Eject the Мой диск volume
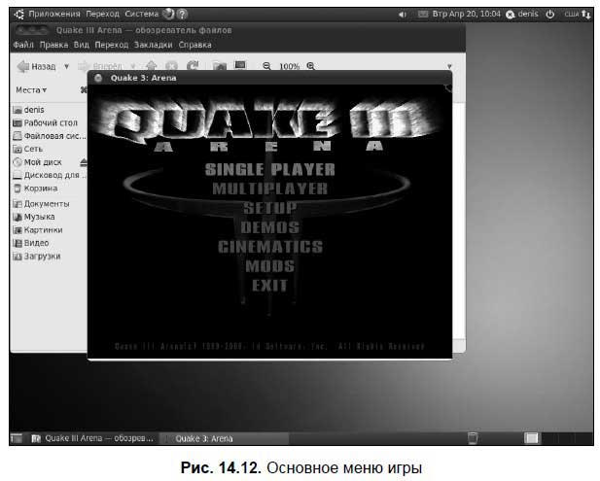This screenshot has height=481, width=600. point(83,162)
